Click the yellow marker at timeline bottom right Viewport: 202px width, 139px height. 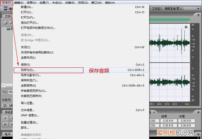click(x=189, y=107)
